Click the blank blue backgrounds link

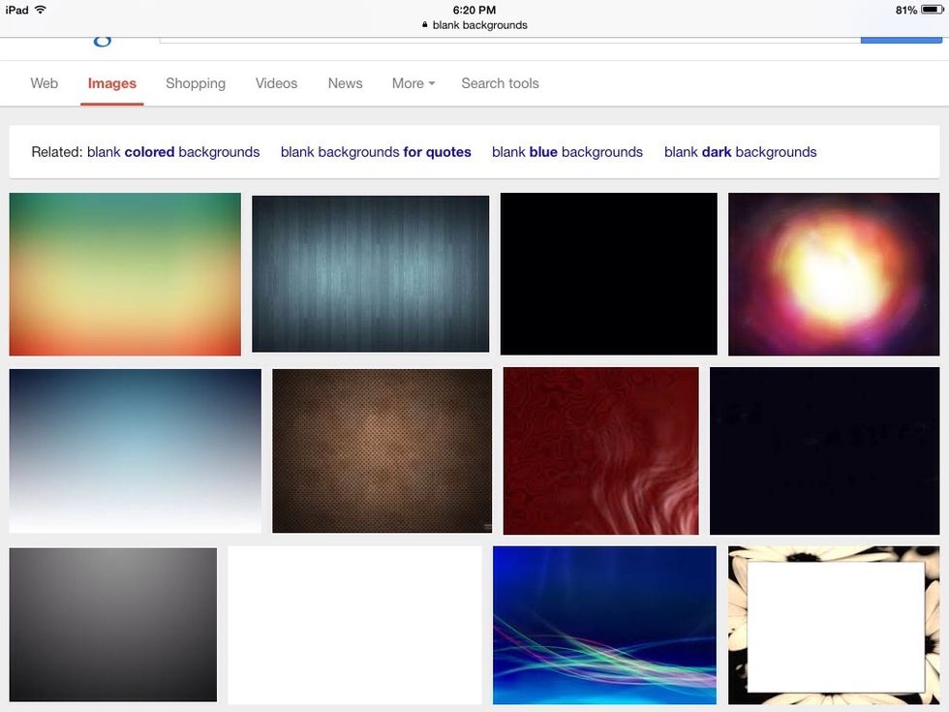pyautogui.click(x=566, y=152)
